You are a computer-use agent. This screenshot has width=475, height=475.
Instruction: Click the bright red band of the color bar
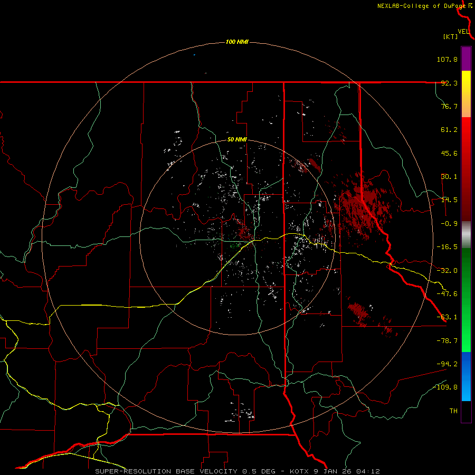click(466, 139)
